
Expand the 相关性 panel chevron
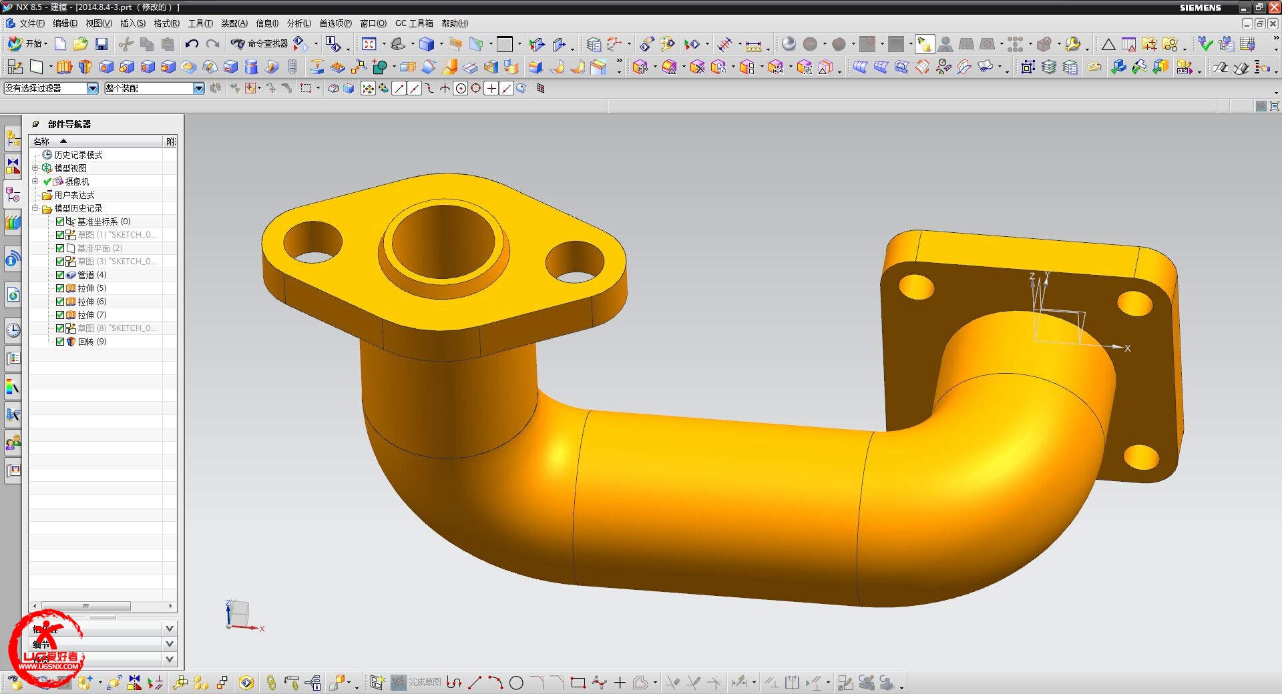[170, 629]
